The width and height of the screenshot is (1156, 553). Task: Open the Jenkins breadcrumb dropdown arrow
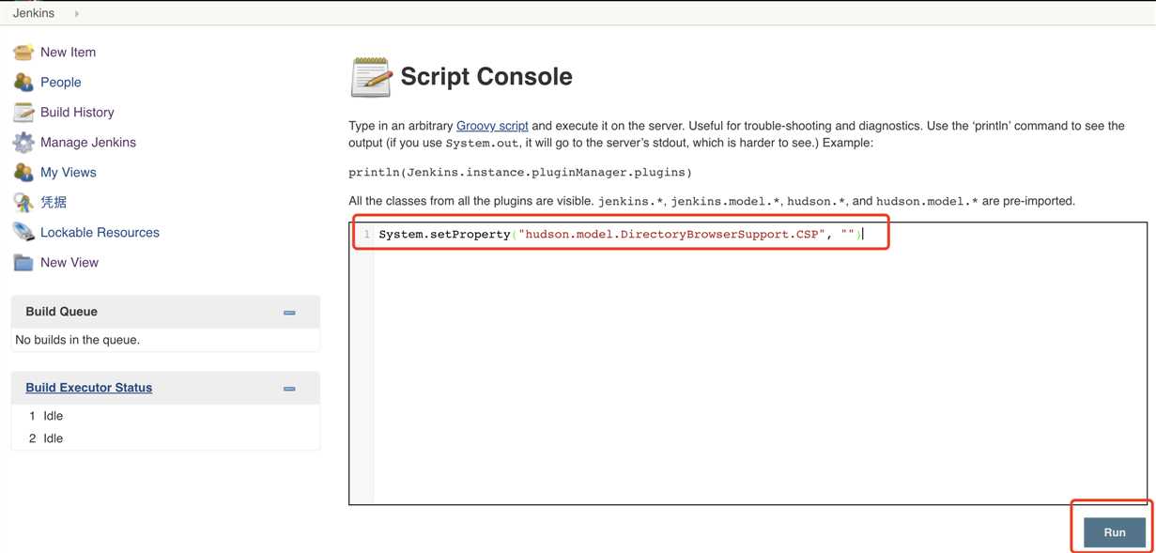[76, 13]
